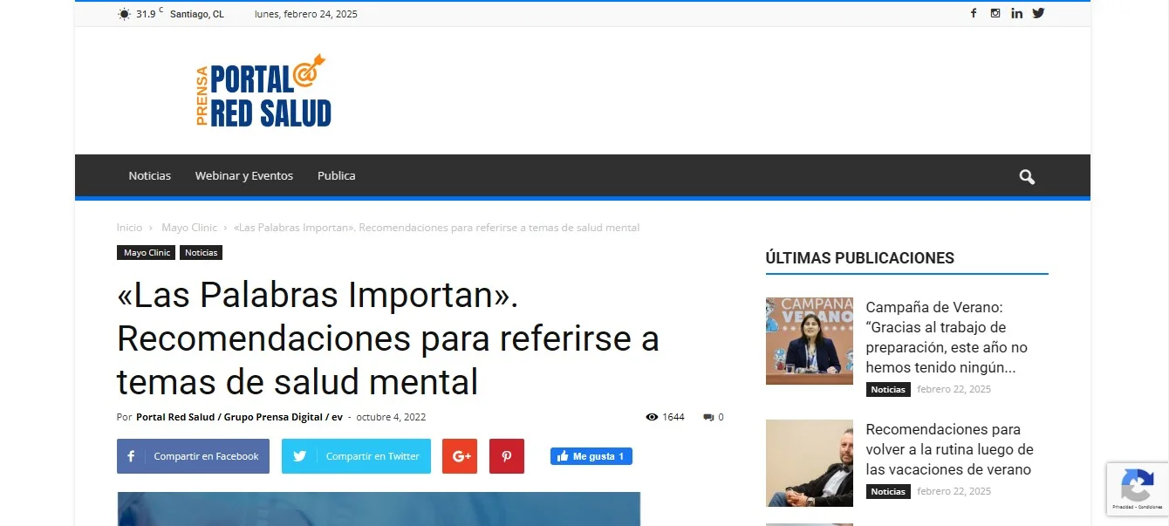
Task: Click the LinkedIn icon in header
Action: pyautogui.click(x=1016, y=13)
